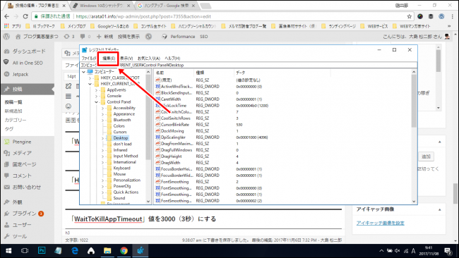Expand the Input Method key
This screenshot has width=459, height=258.
click(103, 156)
